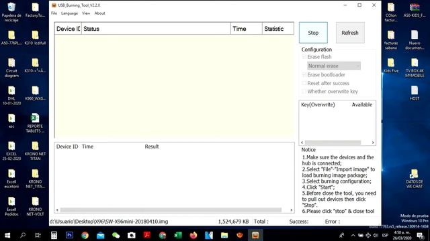Click the Result column header in log

click(152, 147)
